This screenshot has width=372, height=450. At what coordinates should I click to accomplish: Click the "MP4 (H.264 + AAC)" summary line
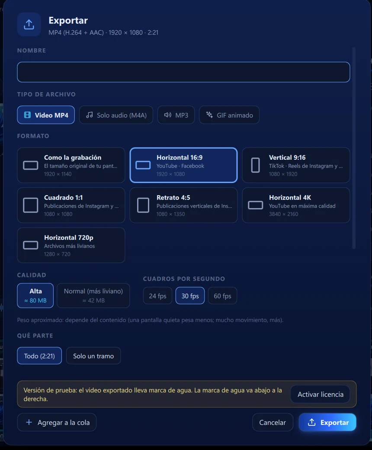pyautogui.click(x=103, y=32)
